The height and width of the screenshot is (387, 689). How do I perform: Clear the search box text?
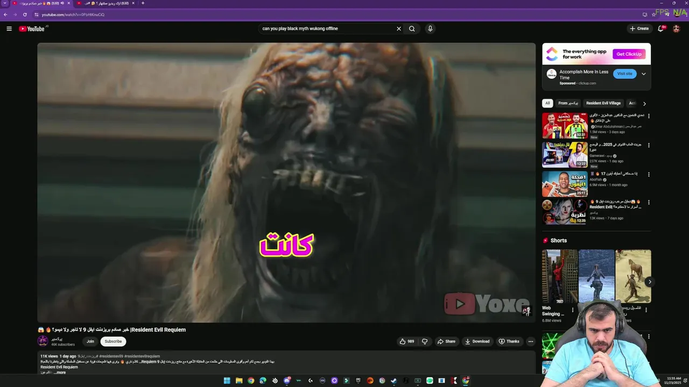click(x=399, y=28)
